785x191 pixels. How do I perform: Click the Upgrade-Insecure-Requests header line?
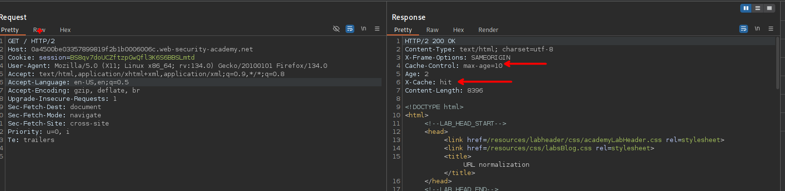(62, 99)
